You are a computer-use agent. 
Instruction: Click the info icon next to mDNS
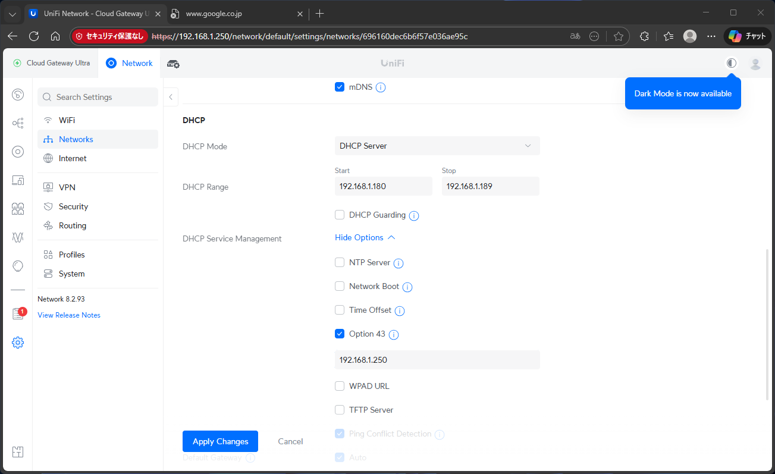381,87
